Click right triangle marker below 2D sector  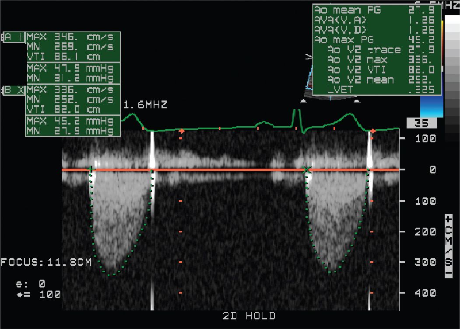357,100
